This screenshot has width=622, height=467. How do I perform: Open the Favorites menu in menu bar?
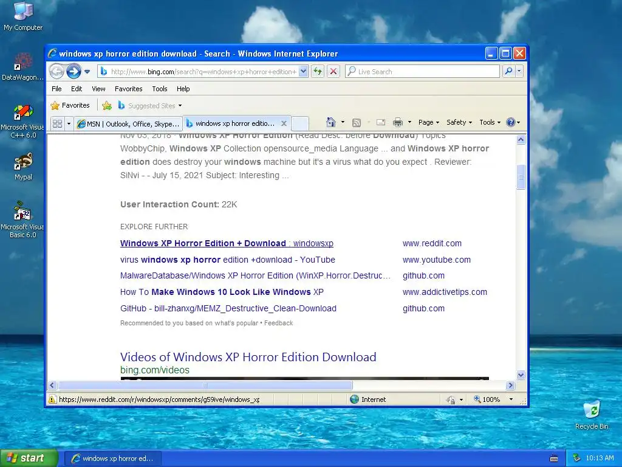129,89
